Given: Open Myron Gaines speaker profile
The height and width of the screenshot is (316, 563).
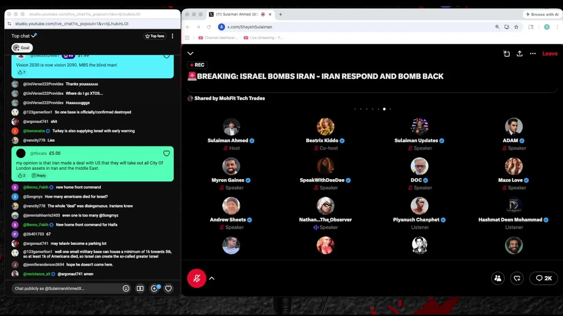Looking at the screenshot, I should coord(231,166).
